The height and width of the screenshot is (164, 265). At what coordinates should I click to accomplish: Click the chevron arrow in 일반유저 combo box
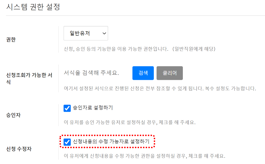tap(104, 33)
